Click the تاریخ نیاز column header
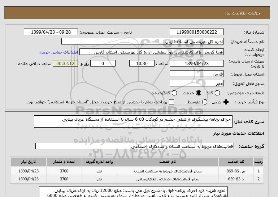The height and width of the screenshot is (197, 278). (x=29, y=162)
